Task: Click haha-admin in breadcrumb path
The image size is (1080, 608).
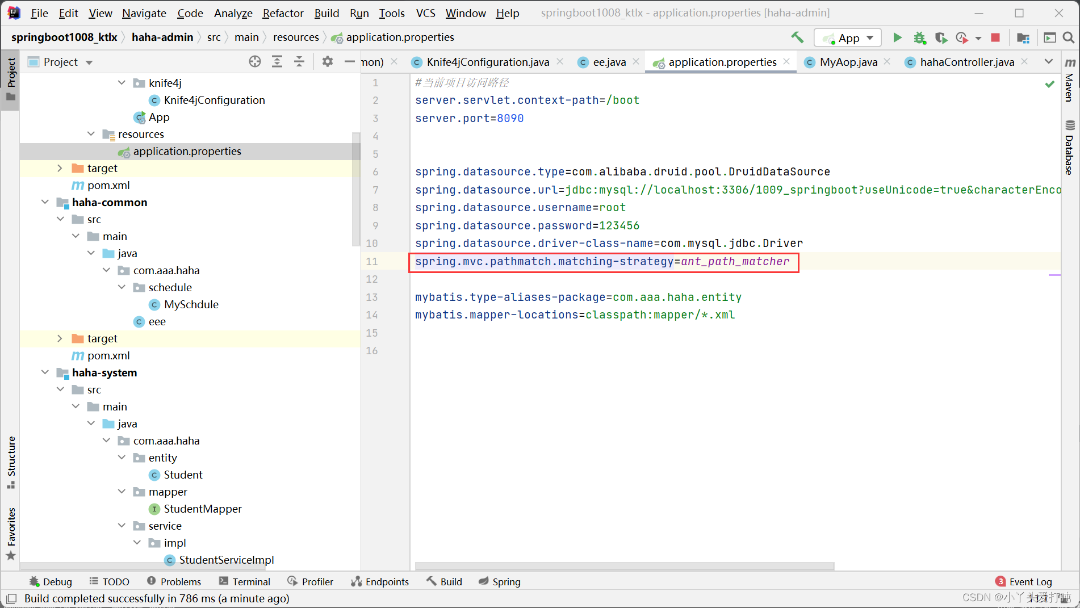Action: point(162,37)
